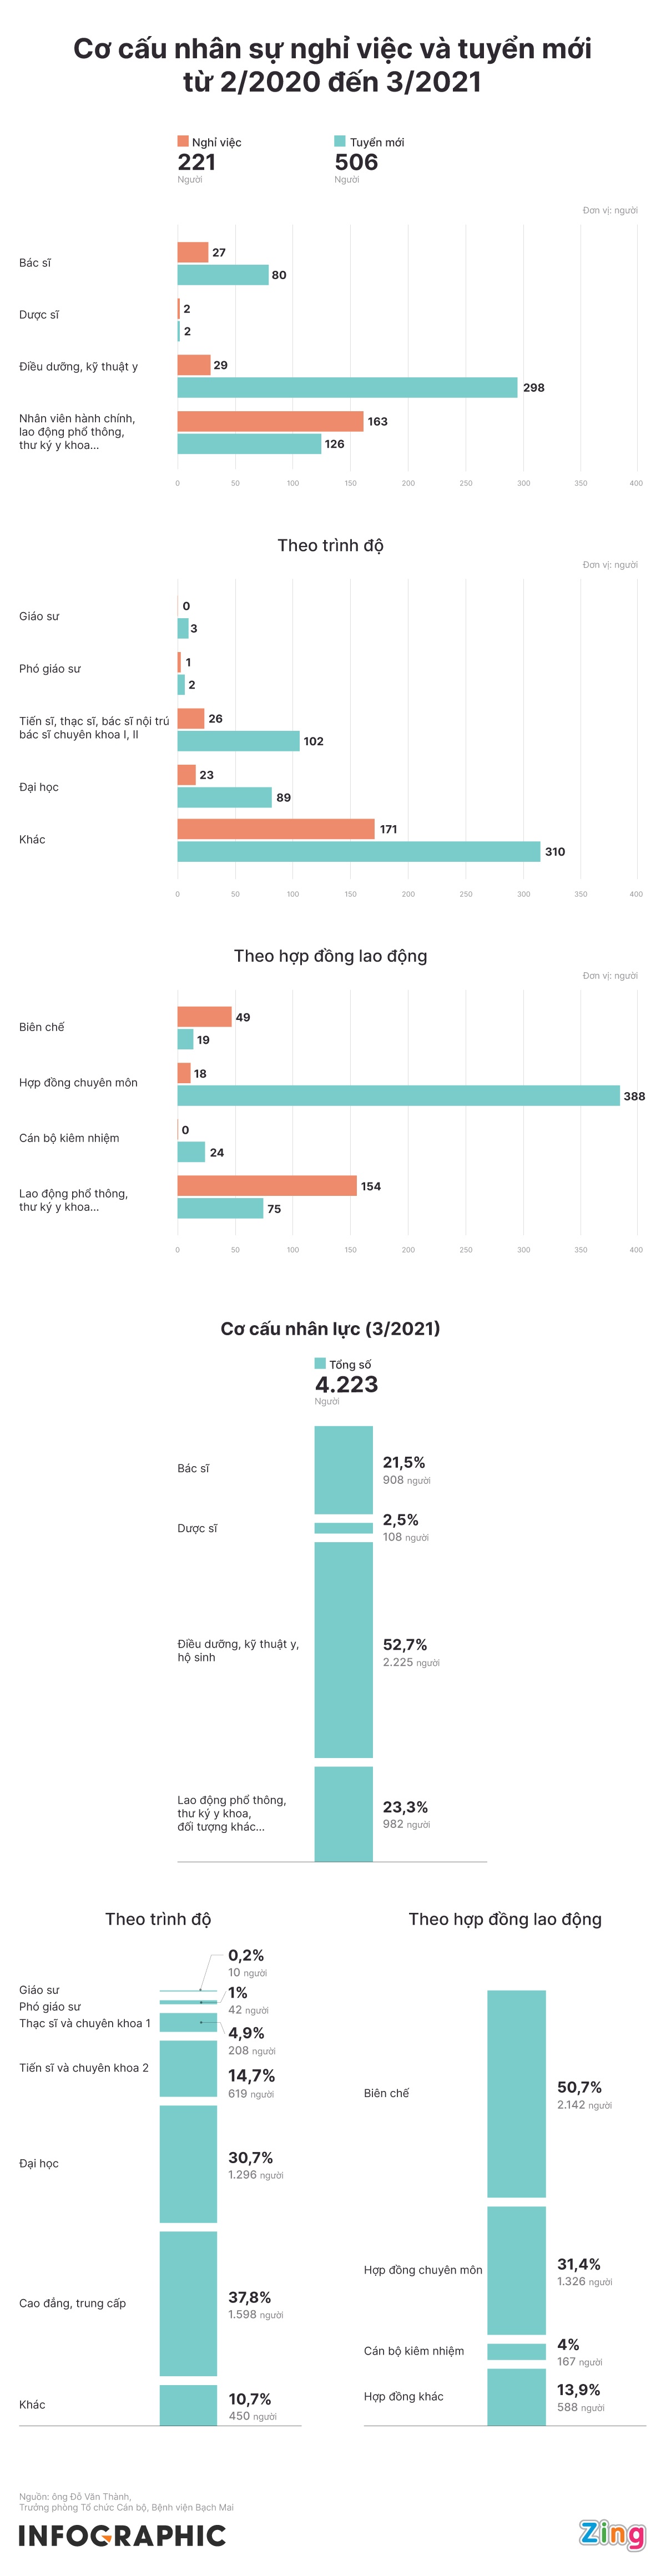Image resolution: width=666 pixels, height=2576 pixels.
Task: Select the orange bar labeled 163
Action: click(x=270, y=421)
